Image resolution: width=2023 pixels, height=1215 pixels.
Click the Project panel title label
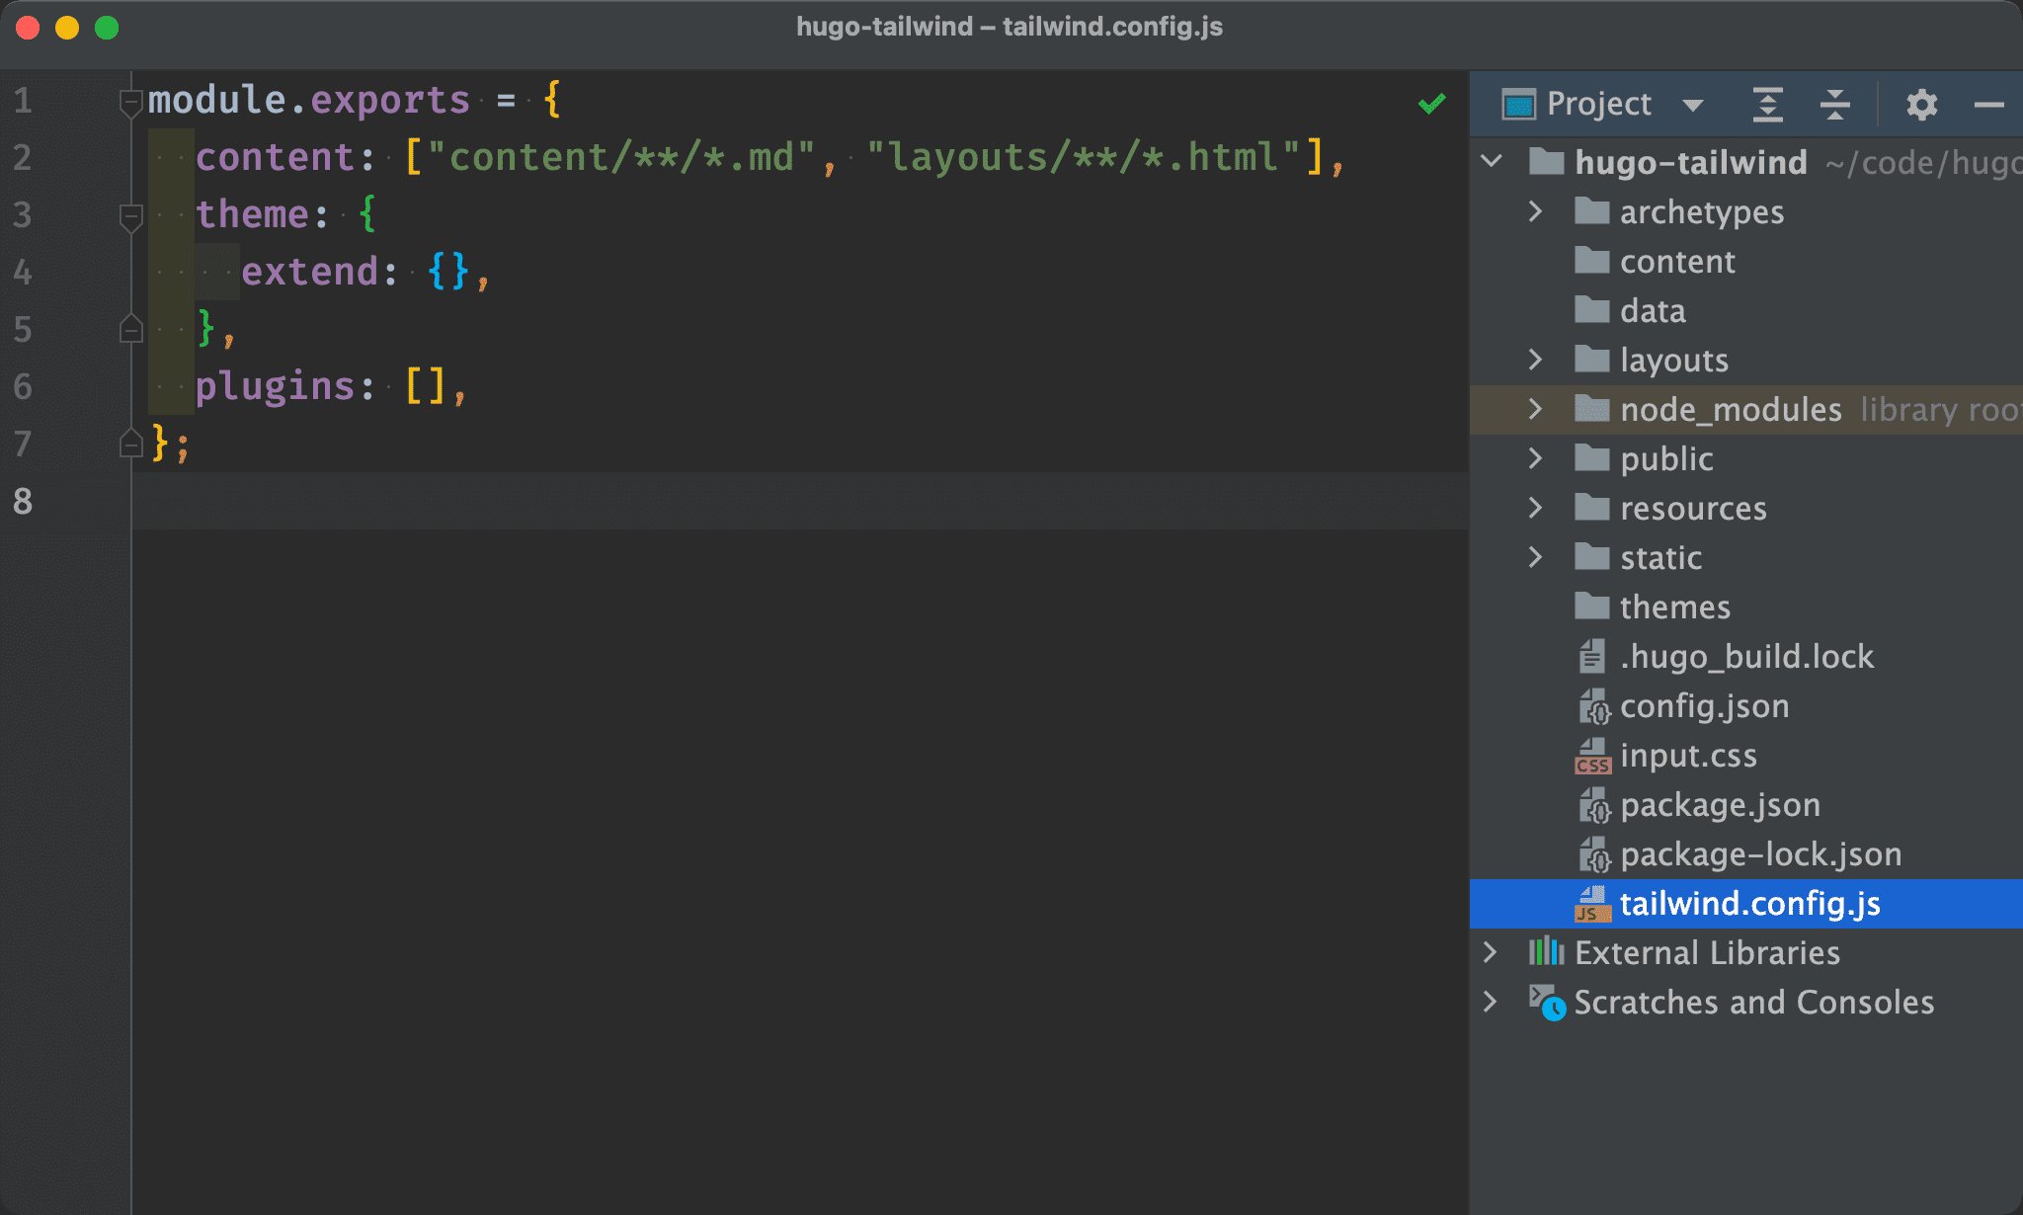(1598, 104)
